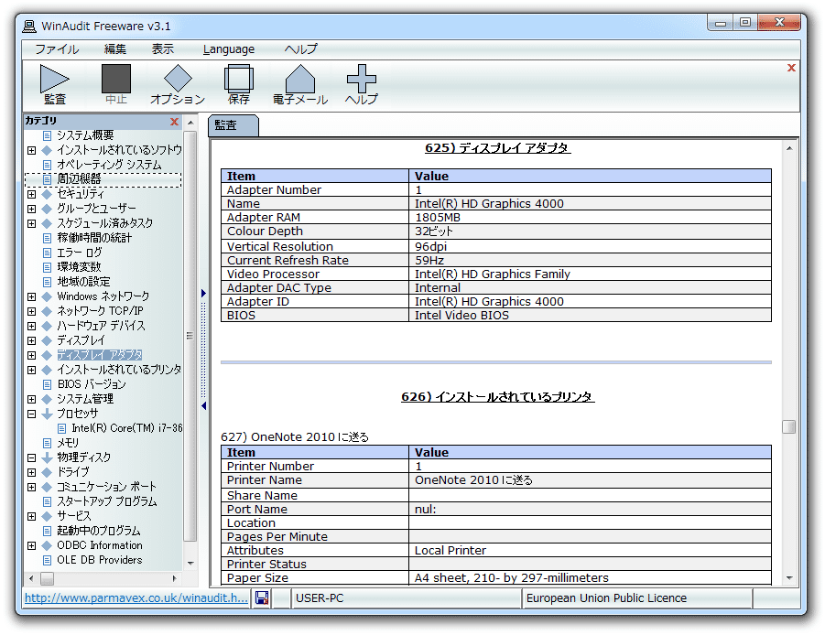Open the ファイル menu
This screenshot has height=635, width=825.
(57, 49)
